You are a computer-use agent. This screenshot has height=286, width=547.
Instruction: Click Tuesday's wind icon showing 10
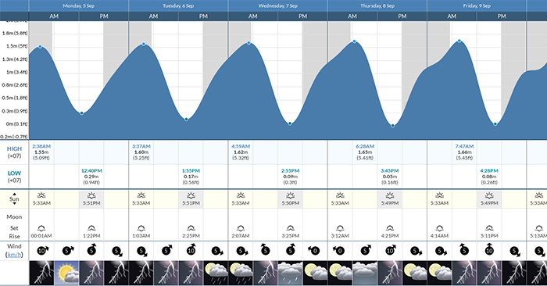tap(191, 249)
